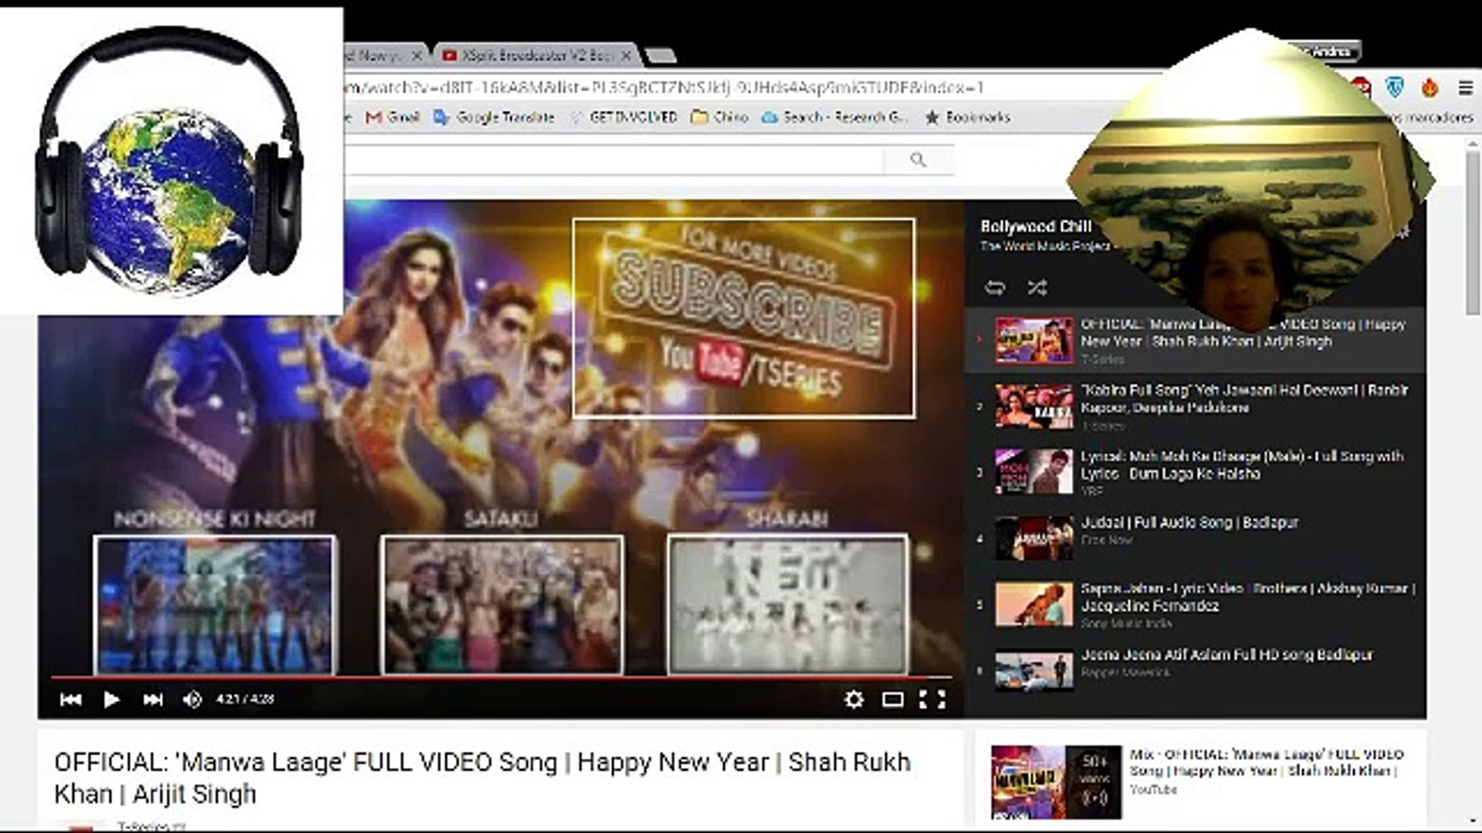The image size is (1482, 833).
Task: Open the Nonsense Ki Night suggested video
Action: pos(215,605)
